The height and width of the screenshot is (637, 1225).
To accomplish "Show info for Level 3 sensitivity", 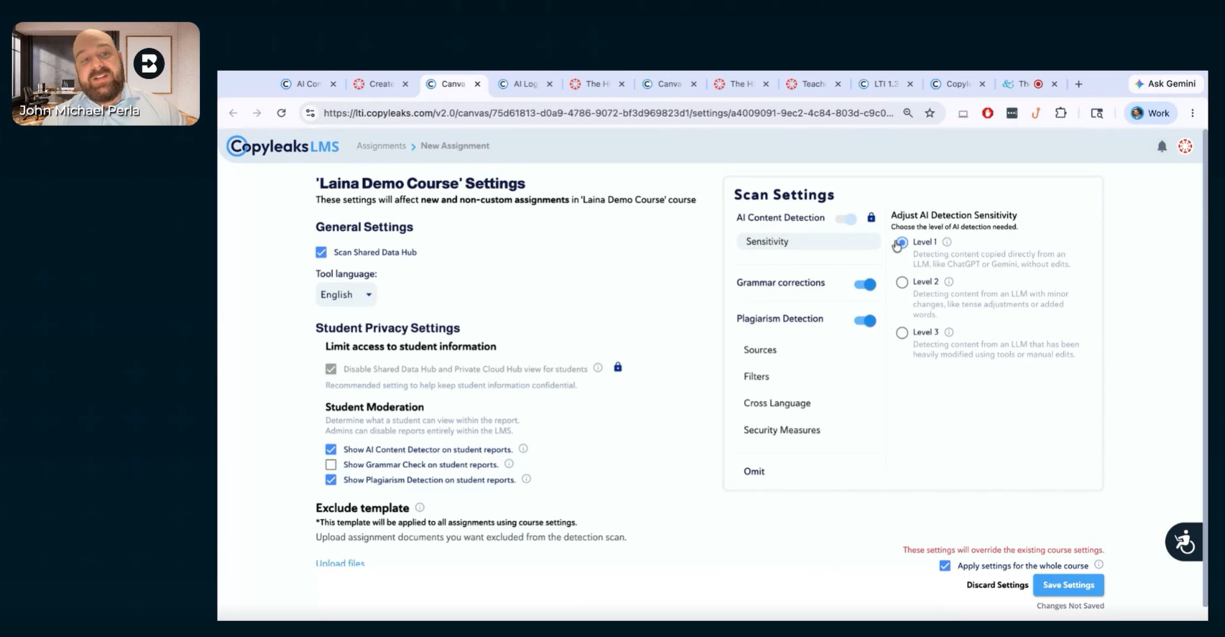I will tap(949, 332).
